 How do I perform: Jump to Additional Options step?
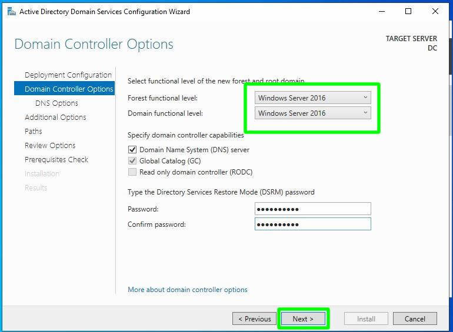click(x=55, y=117)
